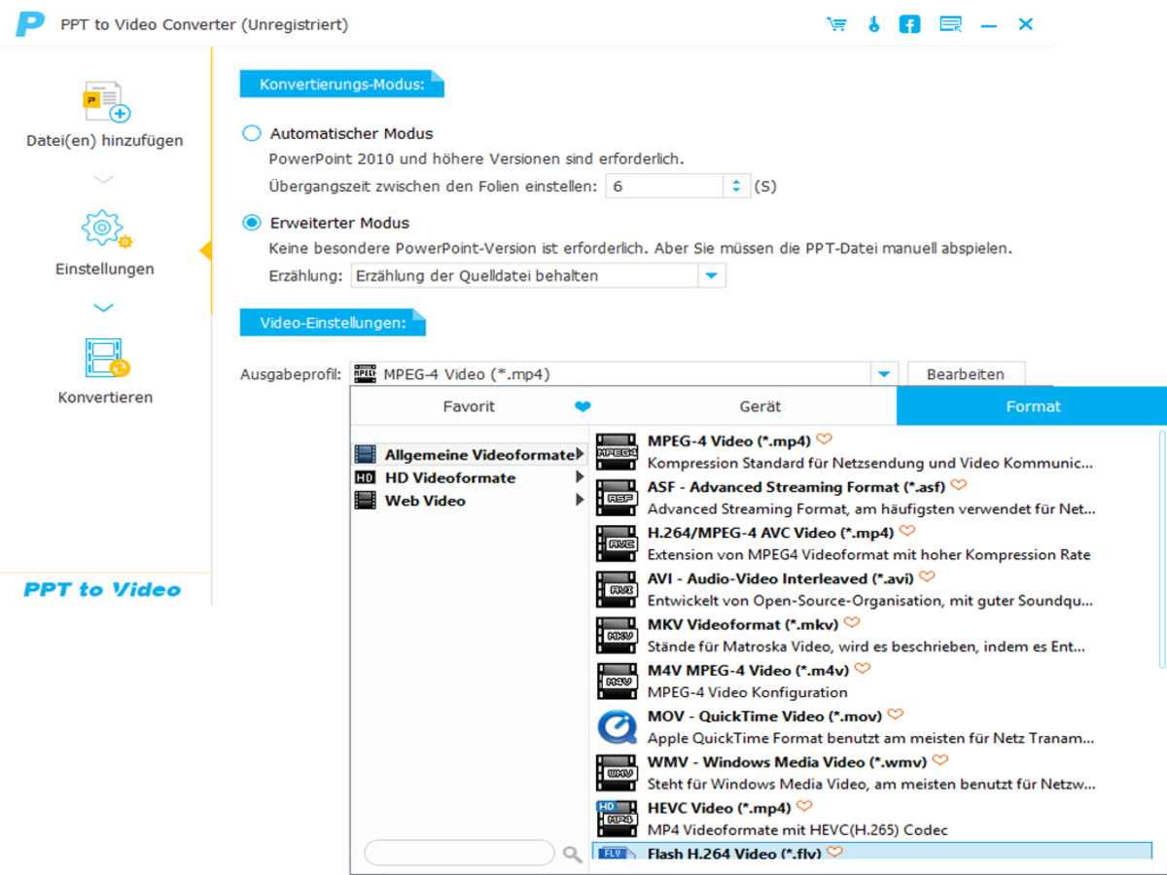Click the profile search input field
Screen dimensions: 1167x875
click(458, 854)
